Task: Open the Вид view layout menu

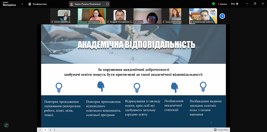Action: (235, 4)
